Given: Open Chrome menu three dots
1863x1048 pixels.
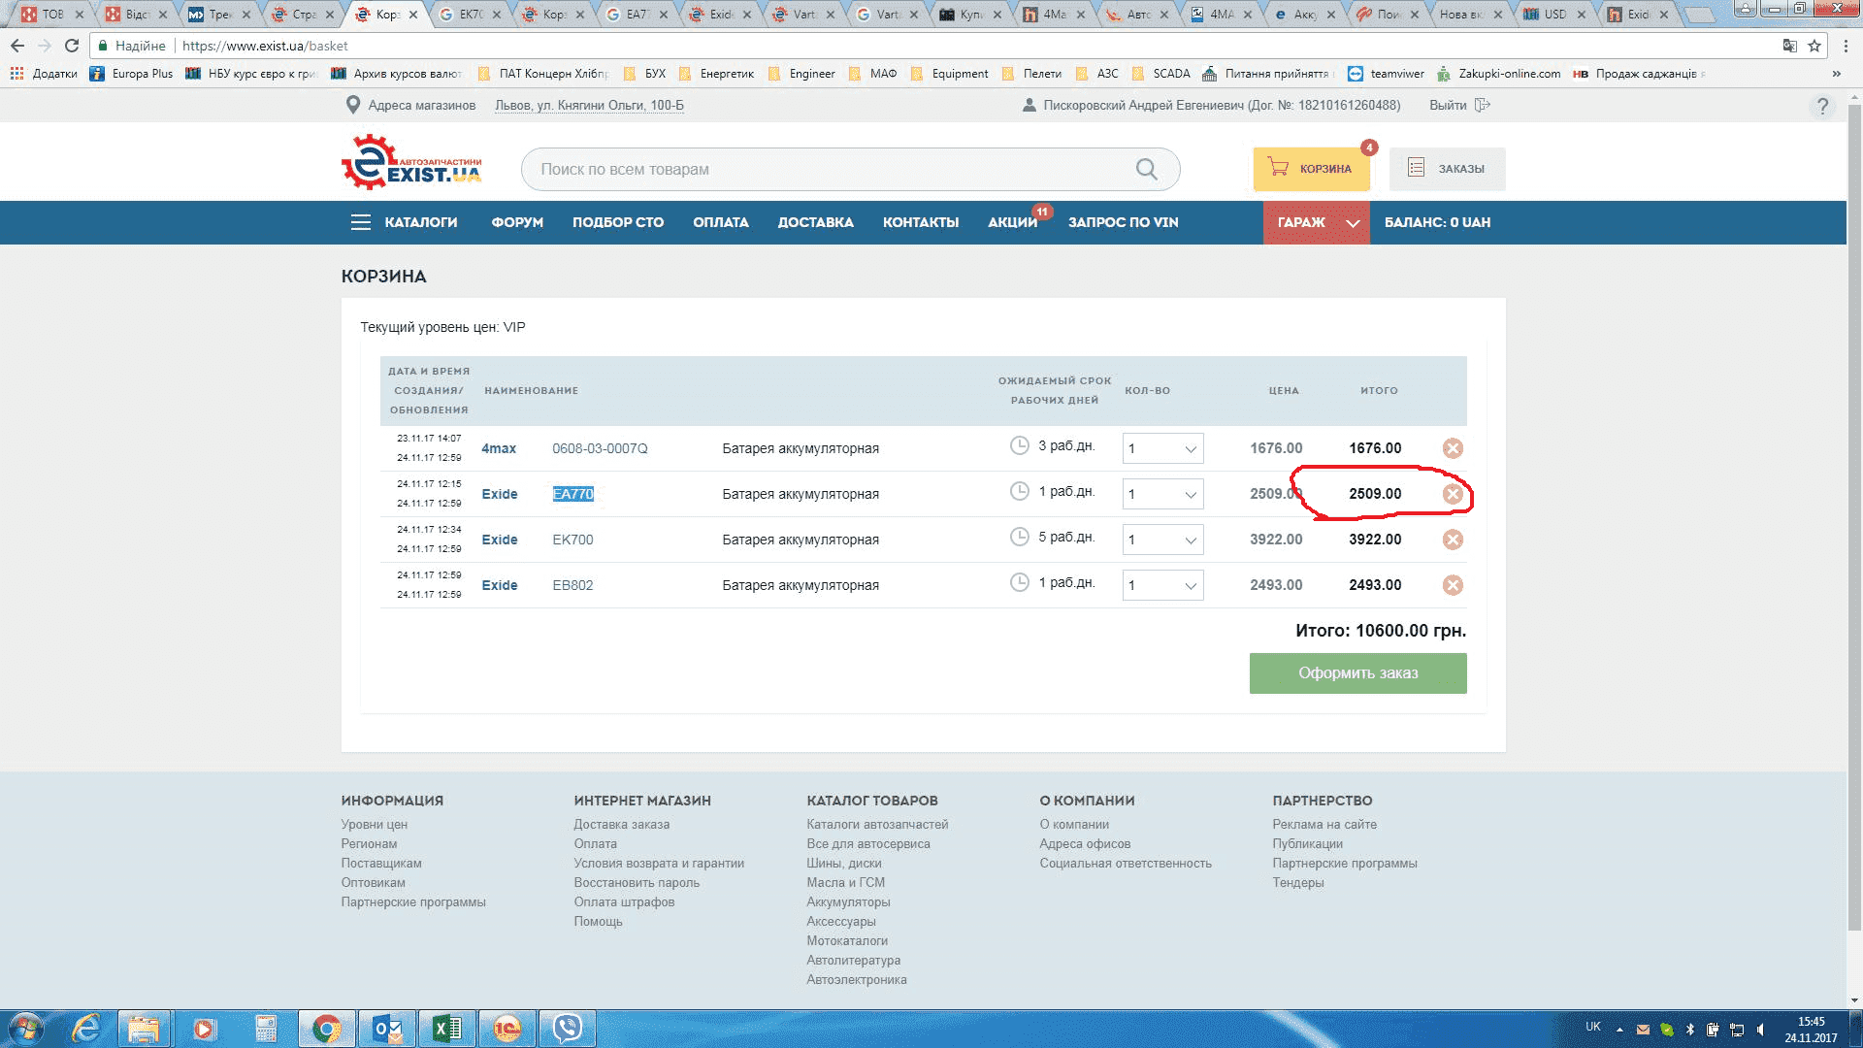Looking at the screenshot, I should click(1846, 46).
